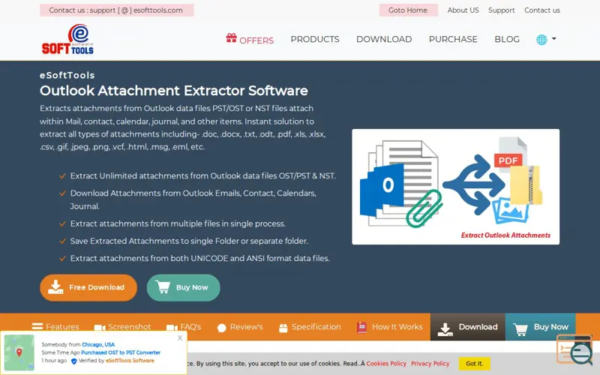
Task: Switch to the Review's tab
Action: coord(240,327)
